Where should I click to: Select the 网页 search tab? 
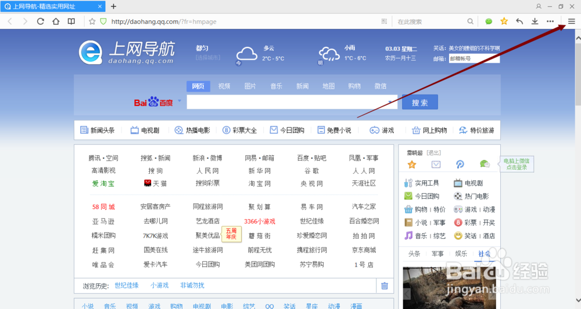198,86
